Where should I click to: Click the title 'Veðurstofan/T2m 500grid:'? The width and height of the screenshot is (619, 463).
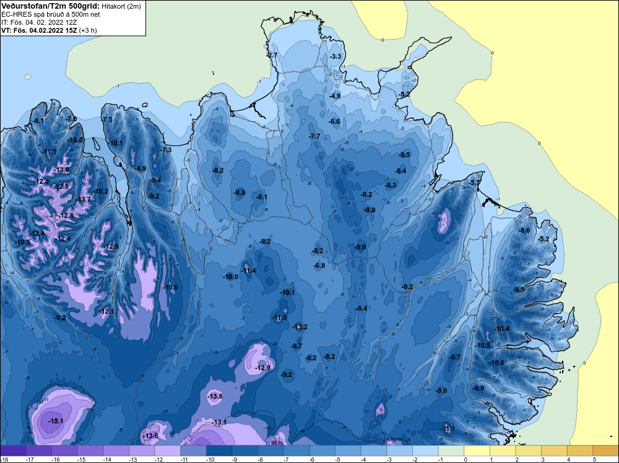click(x=51, y=6)
